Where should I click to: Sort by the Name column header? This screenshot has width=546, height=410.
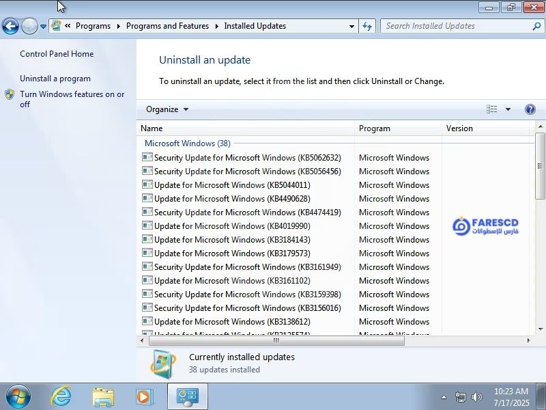coord(246,128)
